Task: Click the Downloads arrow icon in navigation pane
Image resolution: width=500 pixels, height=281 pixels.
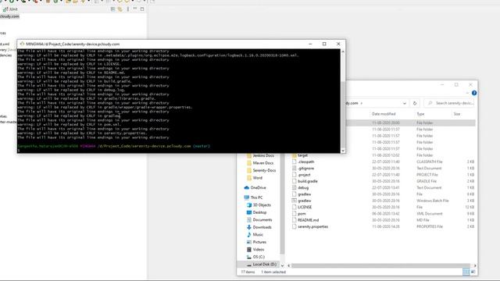Action: click(x=249, y=227)
